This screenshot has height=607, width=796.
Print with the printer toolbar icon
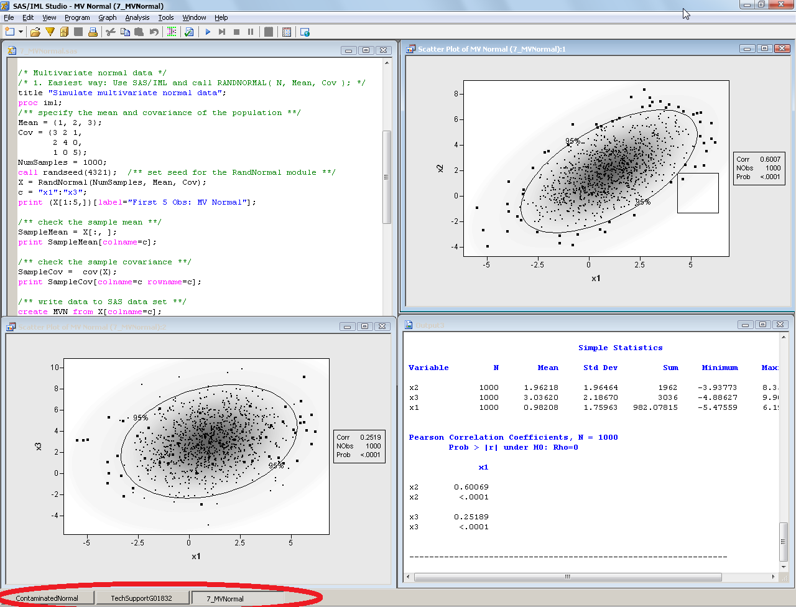click(93, 32)
